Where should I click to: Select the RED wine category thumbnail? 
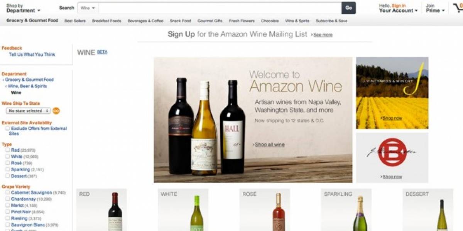tap(101, 210)
